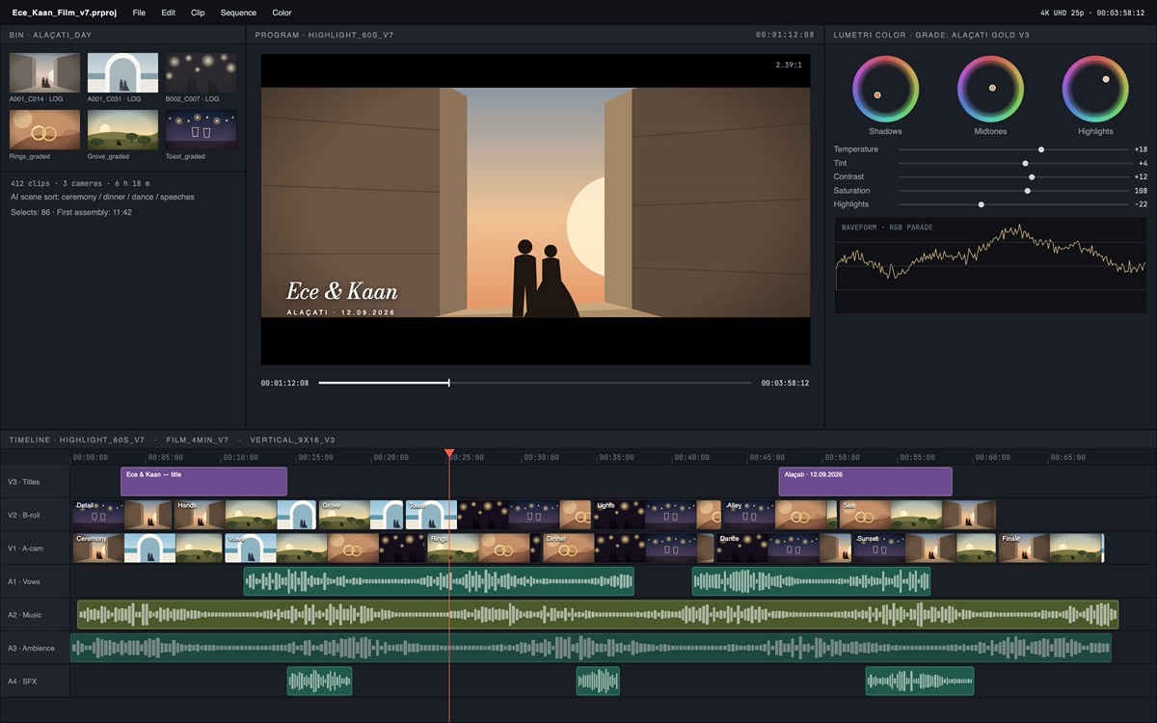Image resolution: width=1157 pixels, height=723 pixels.
Task: Click the Highlights color wheel
Action: coord(1095,89)
